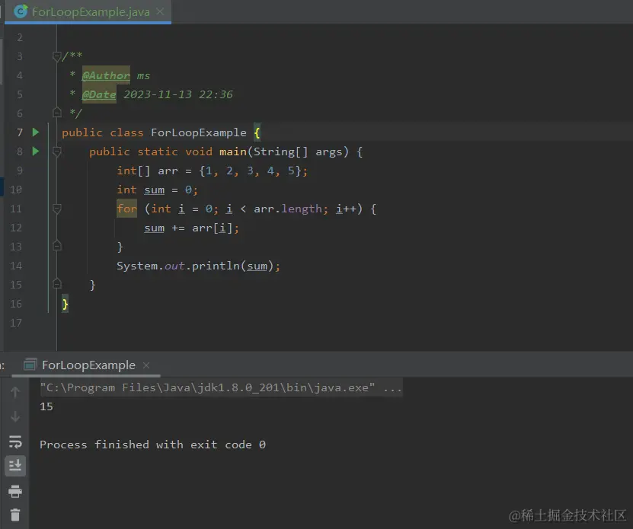633x529 pixels.
Task: Click the date text 2023-11-13 22:36
Action: [178, 94]
